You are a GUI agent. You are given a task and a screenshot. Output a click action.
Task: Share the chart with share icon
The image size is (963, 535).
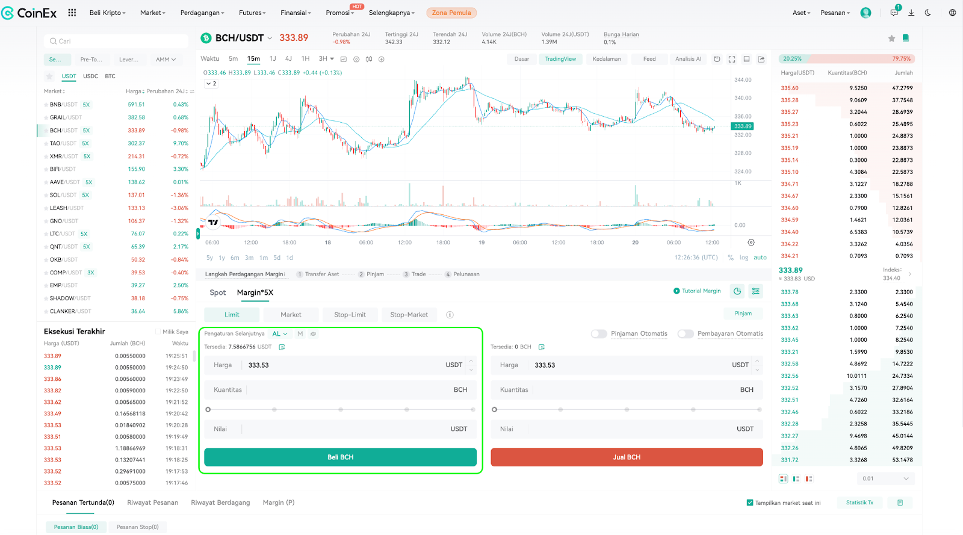tap(761, 59)
